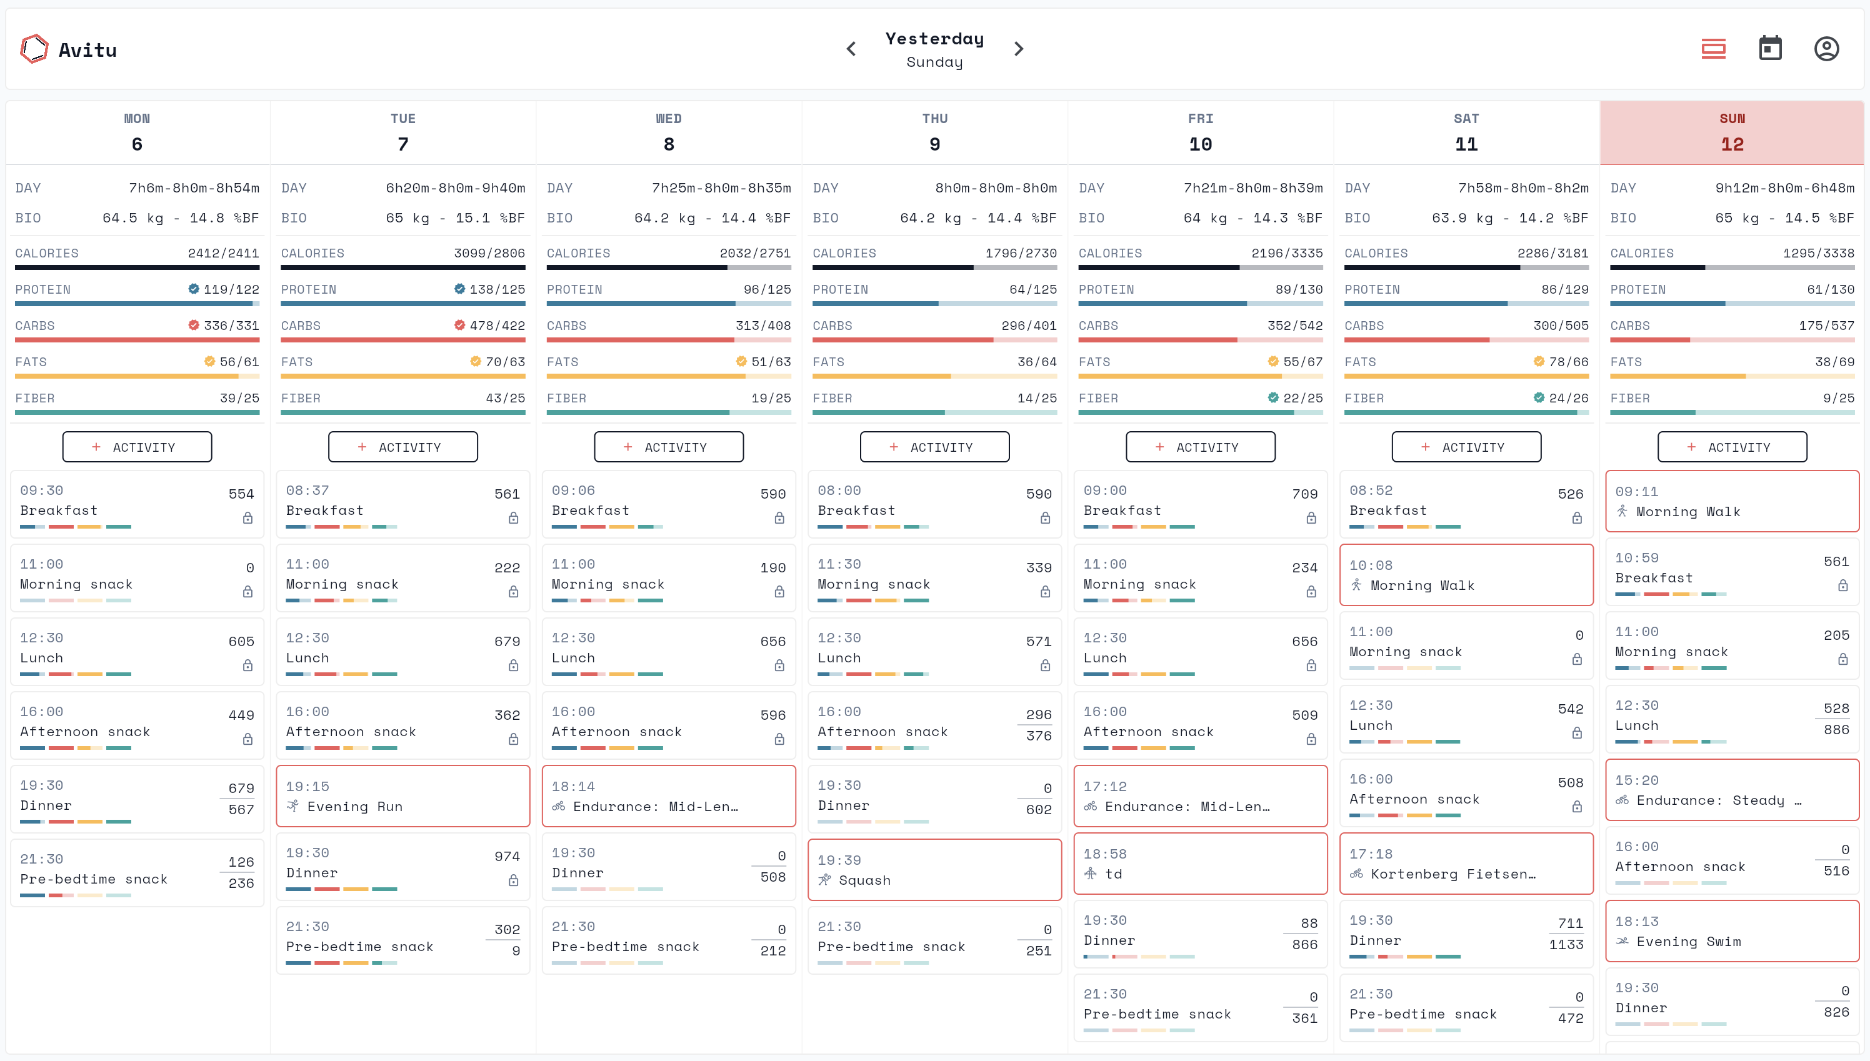This screenshot has width=1870, height=1061.
Task: Click the swimming icon on Evening Swim
Action: coord(1622,941)
